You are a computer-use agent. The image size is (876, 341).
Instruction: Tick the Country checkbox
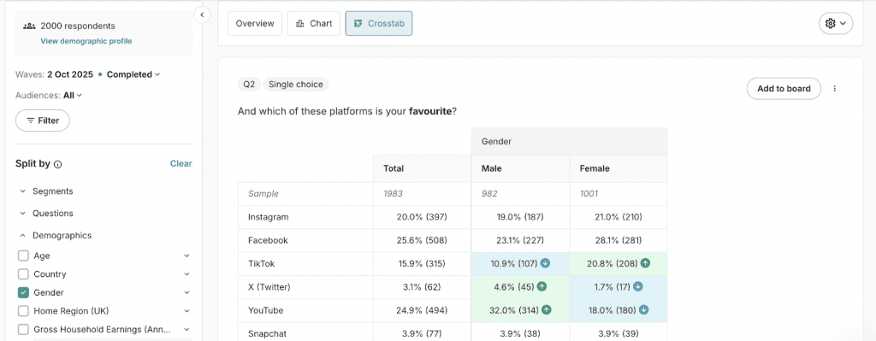(23, 274)
